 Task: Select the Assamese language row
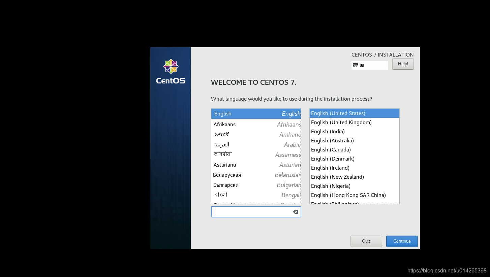tap(256, 155)
